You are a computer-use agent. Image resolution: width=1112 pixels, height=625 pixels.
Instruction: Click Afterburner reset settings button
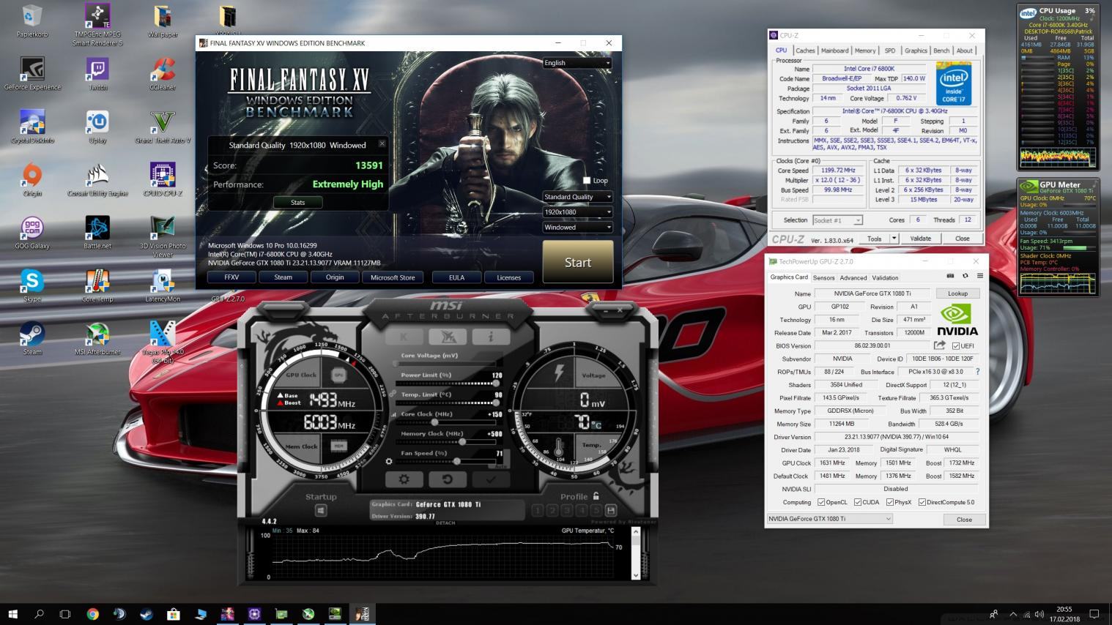447,479
